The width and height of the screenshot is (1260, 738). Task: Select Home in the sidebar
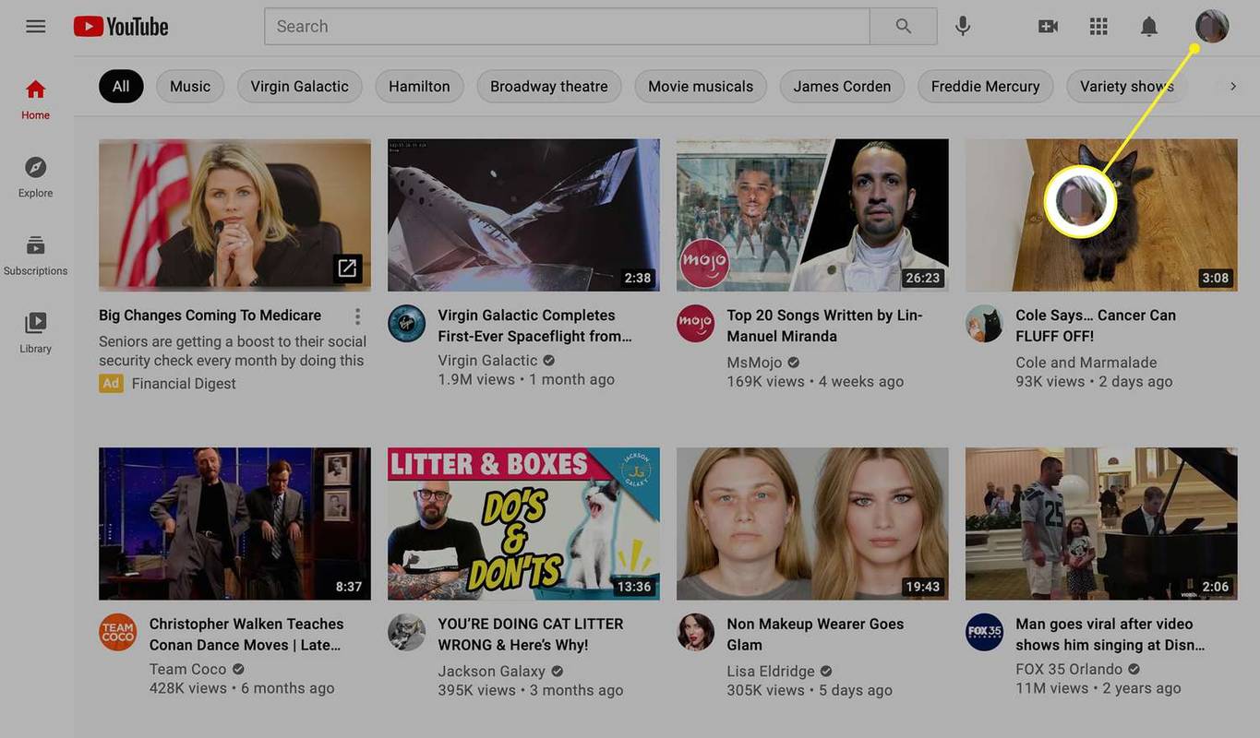[36, 100]
